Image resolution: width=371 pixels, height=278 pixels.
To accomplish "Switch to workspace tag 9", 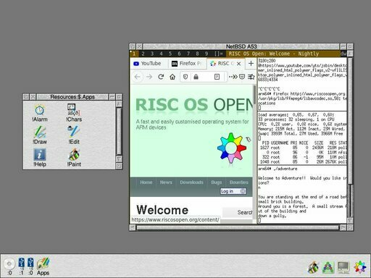I will pyautogui.click(x=207, y=54).
